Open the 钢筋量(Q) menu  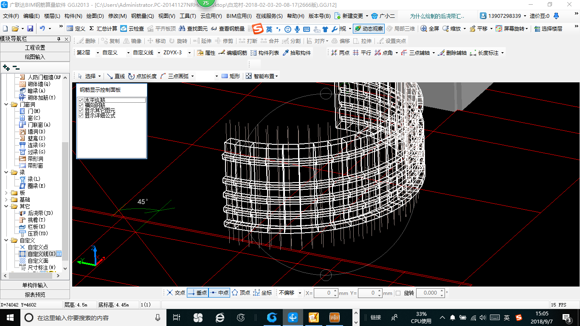(x=143, y=16)
